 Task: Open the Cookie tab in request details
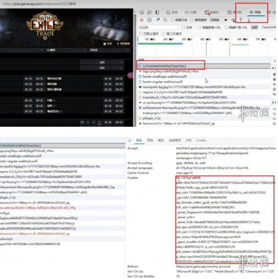(x=201, y=140)
